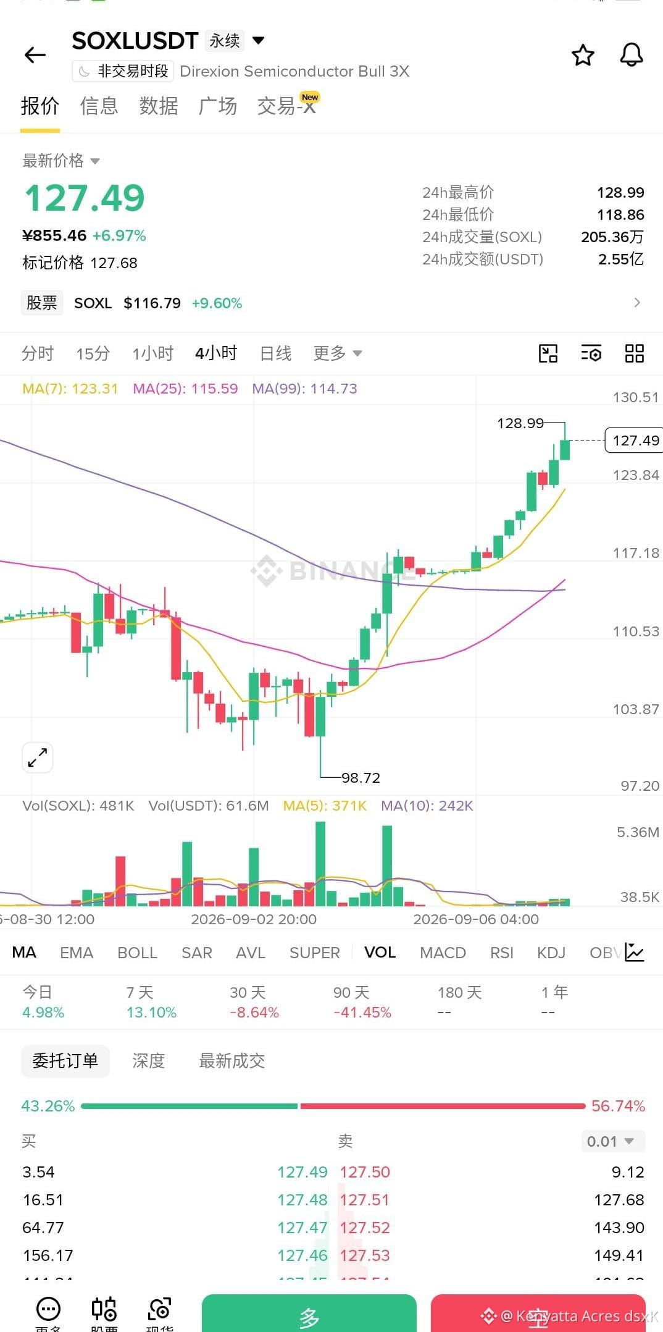Image resolution: width=663 pixels, height=1332 pixels.
Task: Open chart settings icon with eye
Action: [591, 353]
